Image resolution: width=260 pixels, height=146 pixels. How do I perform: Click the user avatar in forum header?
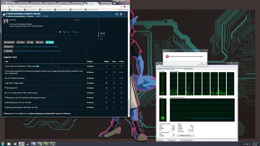(x=125, y=14)
